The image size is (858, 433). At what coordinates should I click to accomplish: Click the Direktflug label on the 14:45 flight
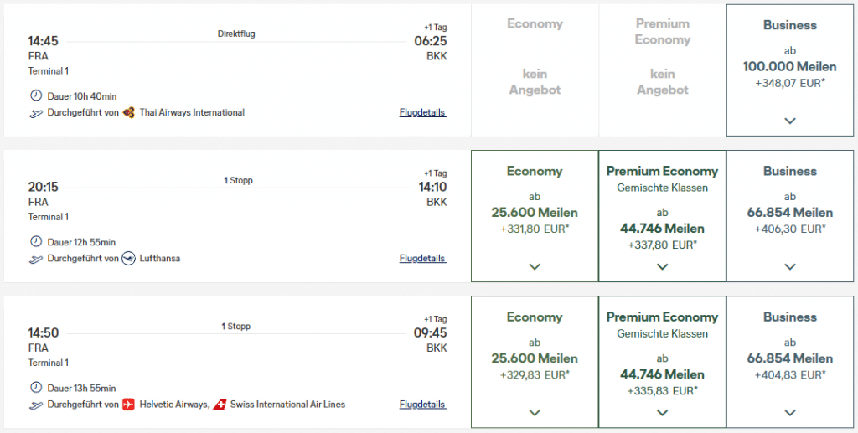point(236,34)
